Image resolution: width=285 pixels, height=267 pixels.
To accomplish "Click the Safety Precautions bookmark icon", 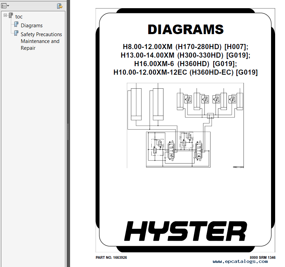I will pyautogui.click(x=16, y=33).
